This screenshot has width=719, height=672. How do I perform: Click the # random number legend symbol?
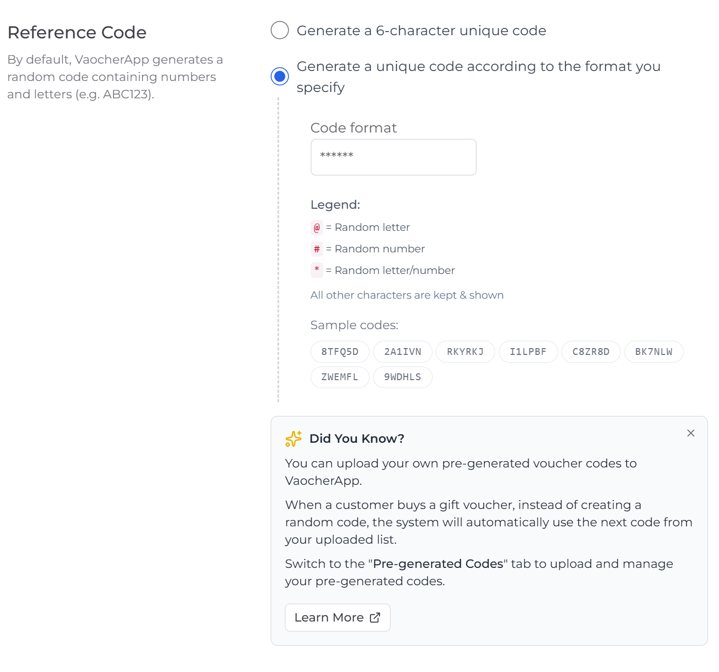point(317,249)
